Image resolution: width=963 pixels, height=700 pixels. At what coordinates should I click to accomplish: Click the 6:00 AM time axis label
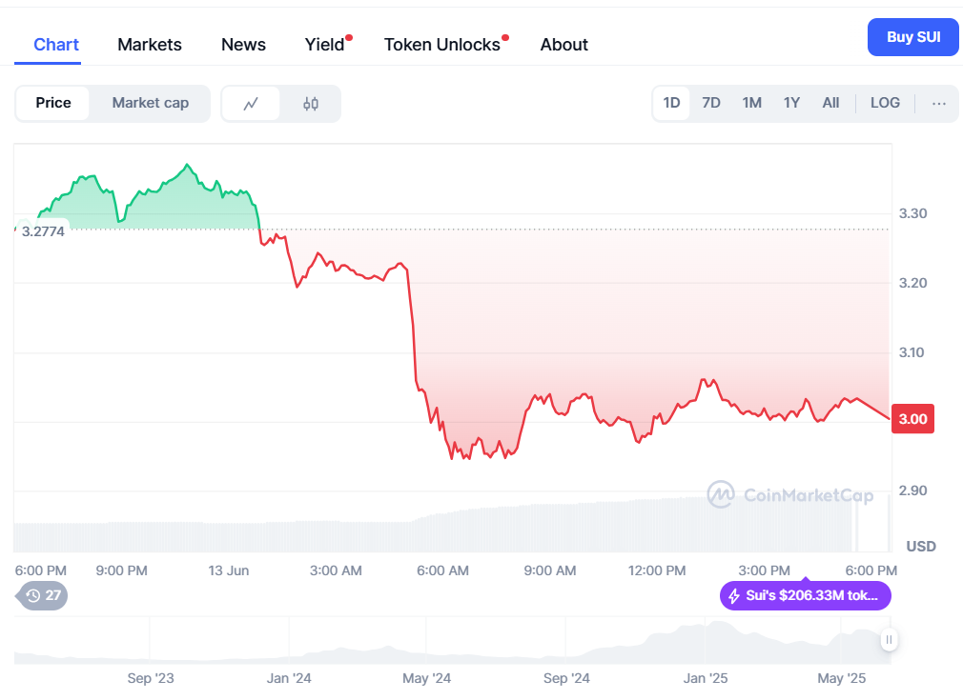tap(442, 570)
